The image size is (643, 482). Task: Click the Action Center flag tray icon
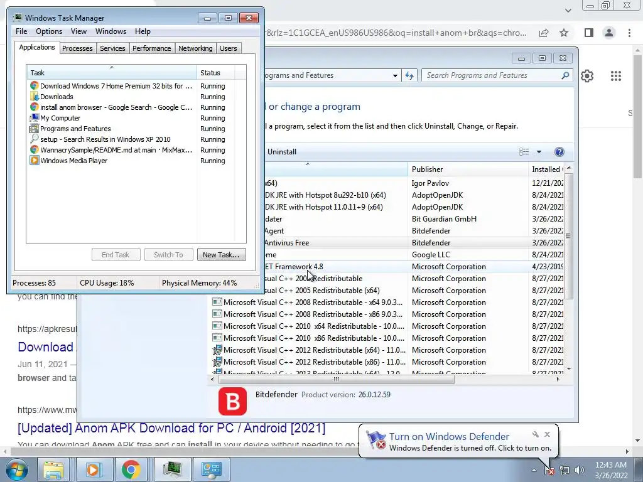pyautogui.click(x=549, y=471)
